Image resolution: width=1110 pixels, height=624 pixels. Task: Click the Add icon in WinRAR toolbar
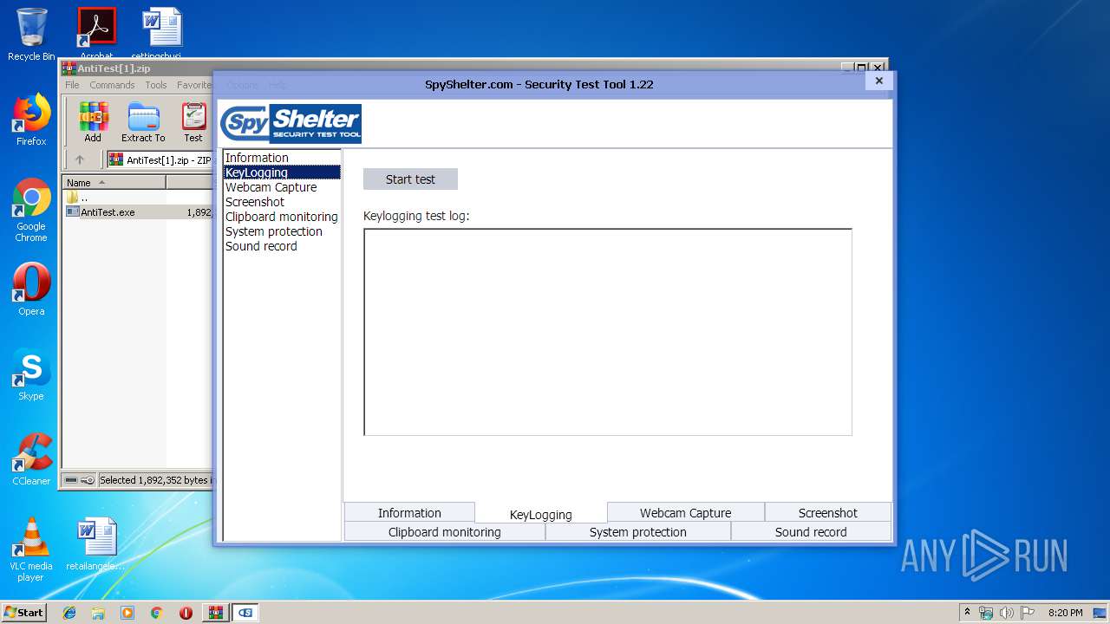click(x=93, y=122)
